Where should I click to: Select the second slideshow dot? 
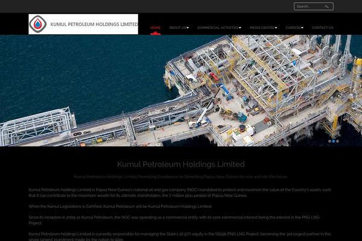click(334, 141)
